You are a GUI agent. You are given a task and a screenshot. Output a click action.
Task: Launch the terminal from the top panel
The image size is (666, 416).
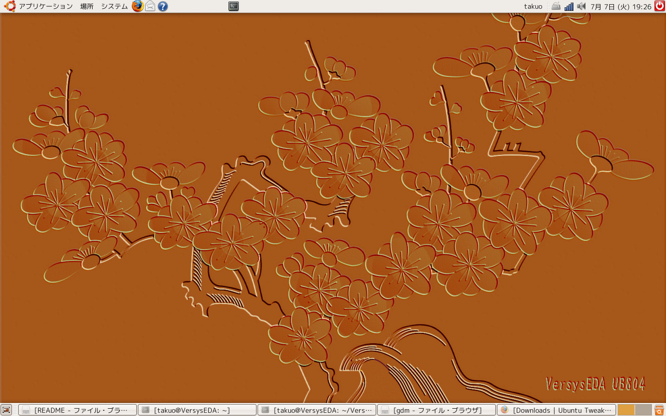coord(234,6)
